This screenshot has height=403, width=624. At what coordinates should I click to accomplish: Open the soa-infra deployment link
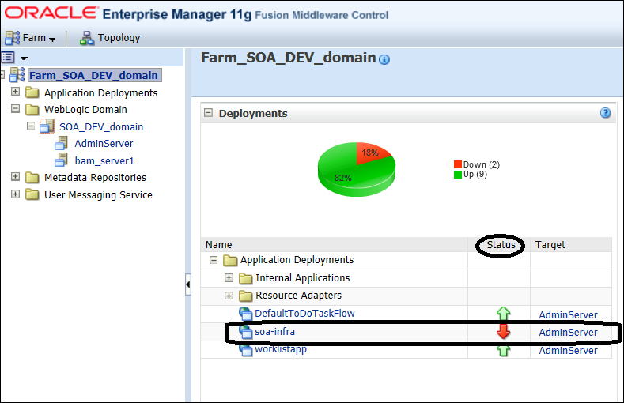click(274, 331)
